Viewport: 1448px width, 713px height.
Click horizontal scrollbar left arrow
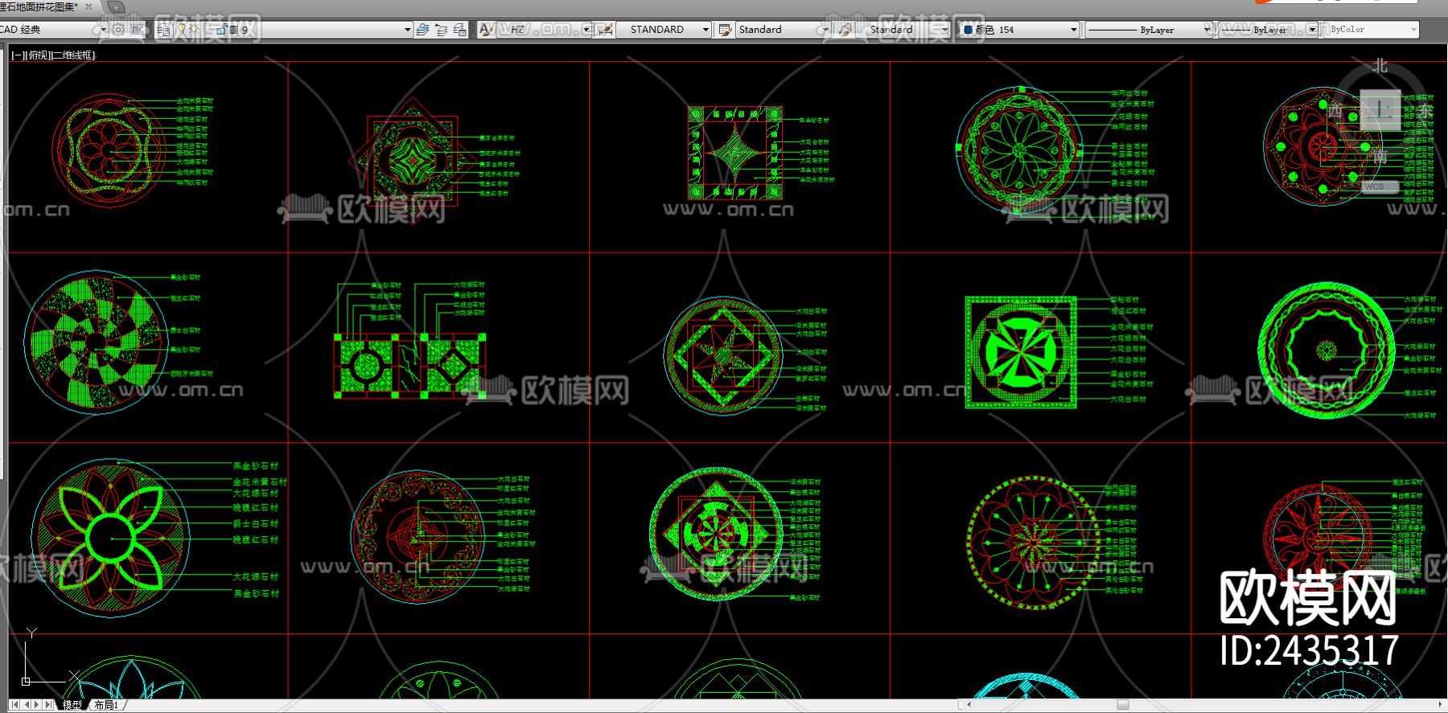click(968, 705)
